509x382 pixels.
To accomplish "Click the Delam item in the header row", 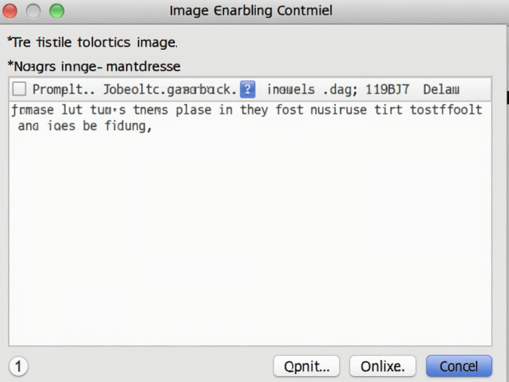I will [x=441, y=90].
